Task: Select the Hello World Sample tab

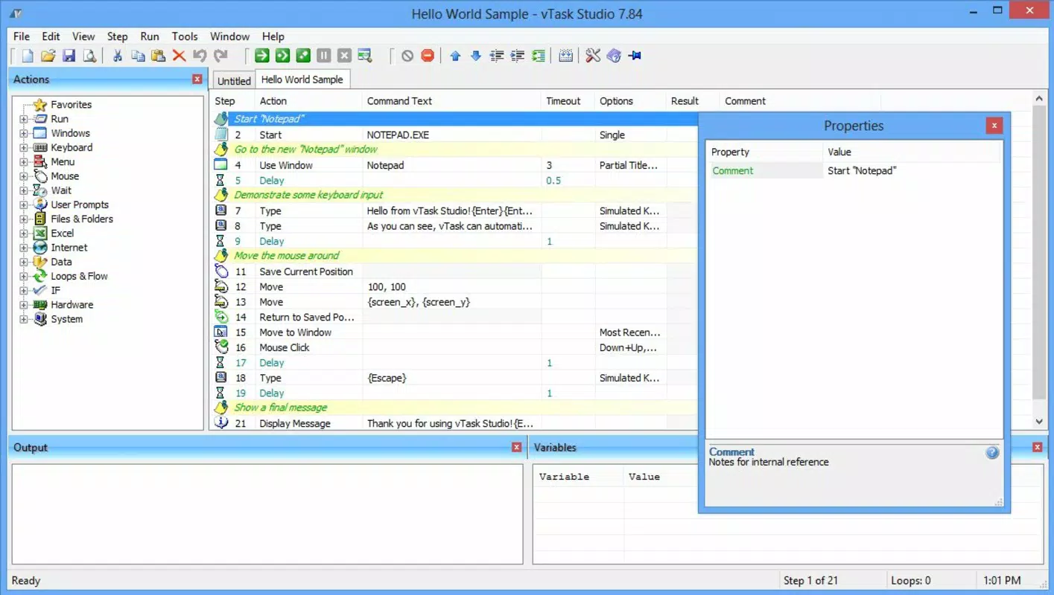Action: click(x=302, y=80)
